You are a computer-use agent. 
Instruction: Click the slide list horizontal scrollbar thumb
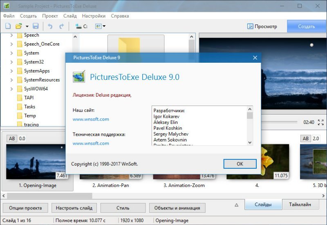coord(49,196)
